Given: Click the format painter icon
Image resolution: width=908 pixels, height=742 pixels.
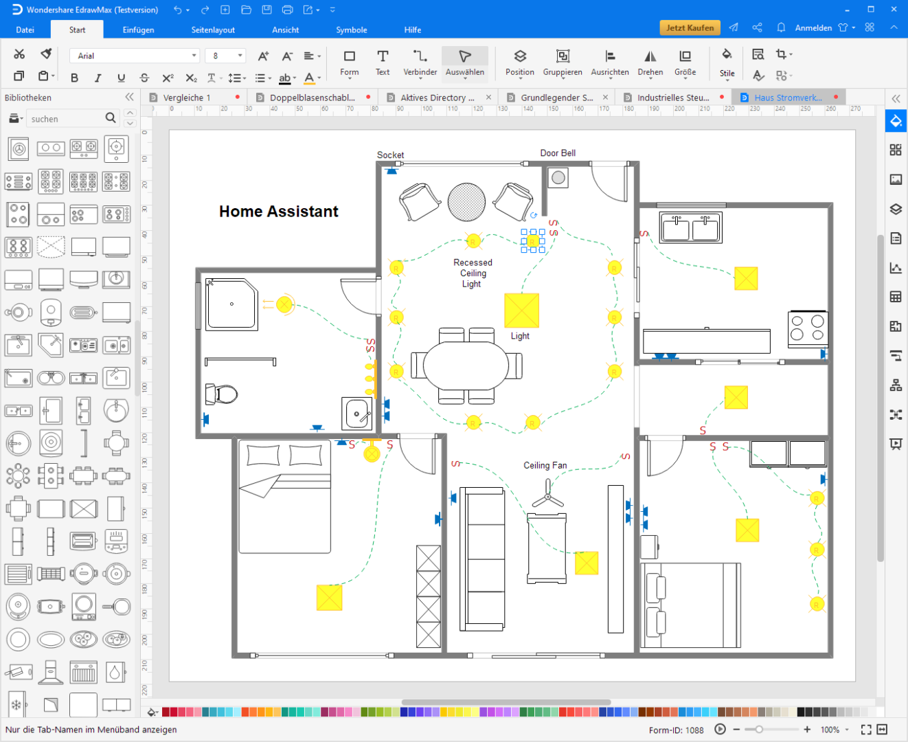Looking at the screenshot, I should 46,54.
